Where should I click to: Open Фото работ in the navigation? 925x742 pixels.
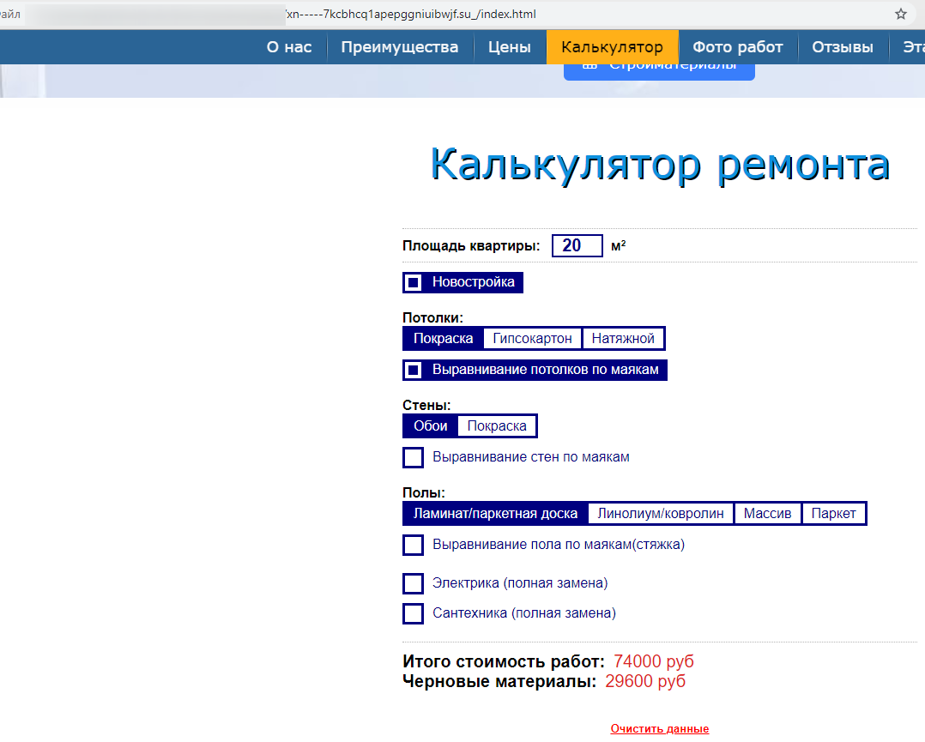[x=737, y=47]
